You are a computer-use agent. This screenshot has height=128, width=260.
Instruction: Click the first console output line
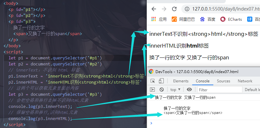click(185, 97)
